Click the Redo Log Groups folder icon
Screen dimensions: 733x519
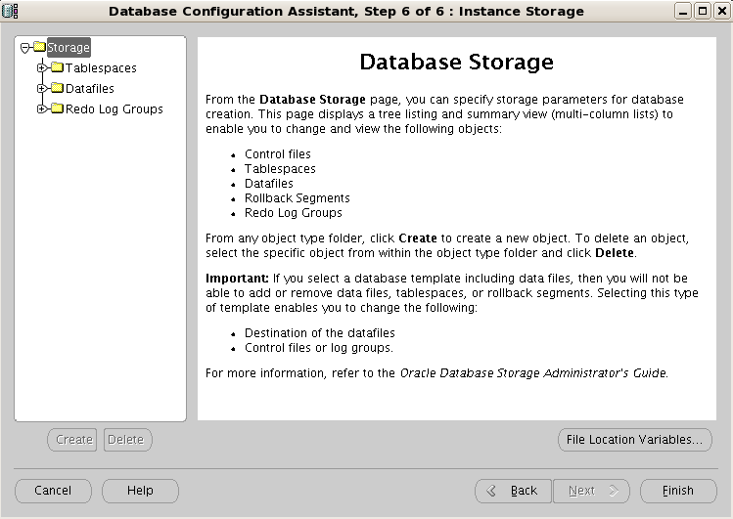[x=58, y=108]
